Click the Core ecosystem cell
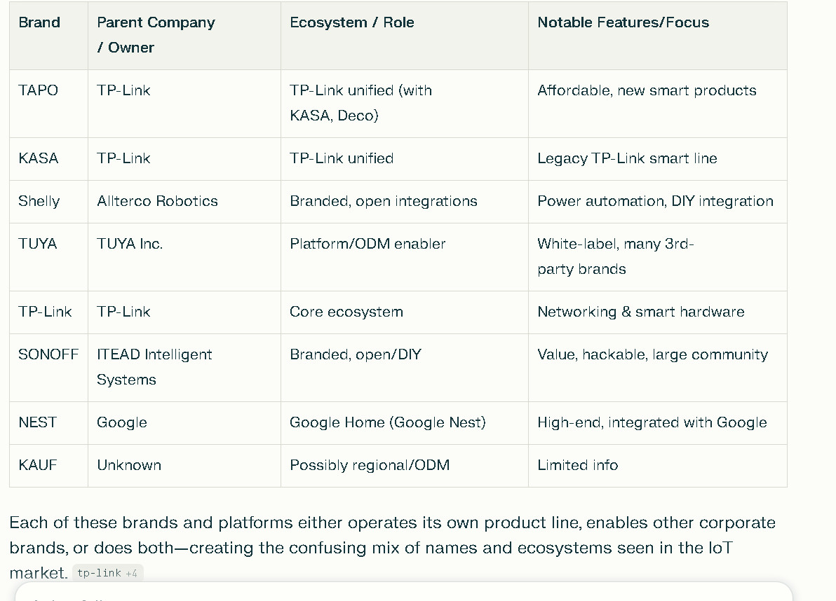The image size is (836, 601). click(x=346, y=312)
